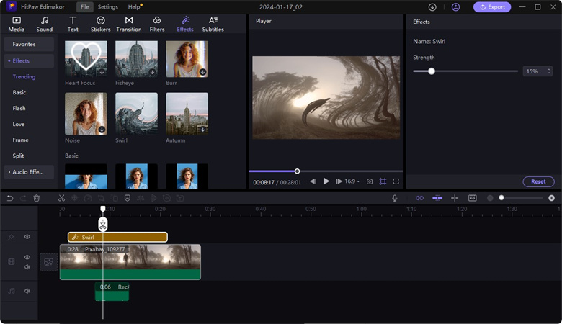Image resolution: width=562 pixels, height=324 pixels.
Task: Download the Burr effect
Action: (x=203, y=72)
